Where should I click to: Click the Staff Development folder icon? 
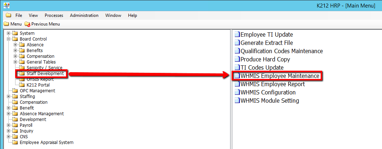click(x=22, y=74)
